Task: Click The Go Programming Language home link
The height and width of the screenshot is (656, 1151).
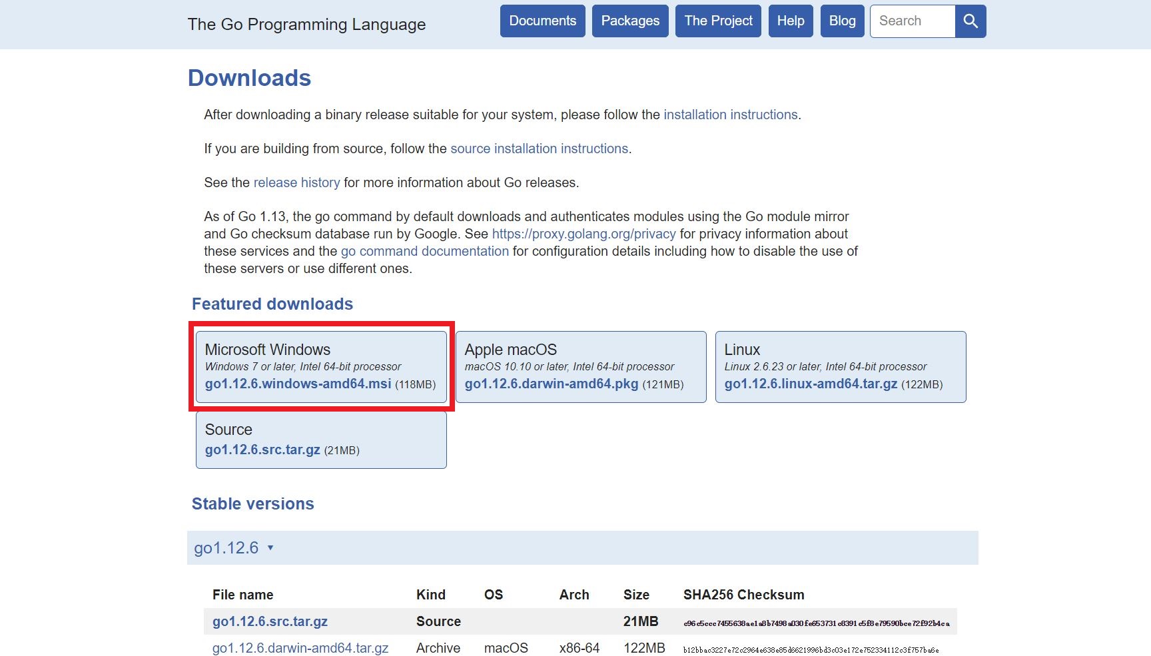Action: click(306, 25)
